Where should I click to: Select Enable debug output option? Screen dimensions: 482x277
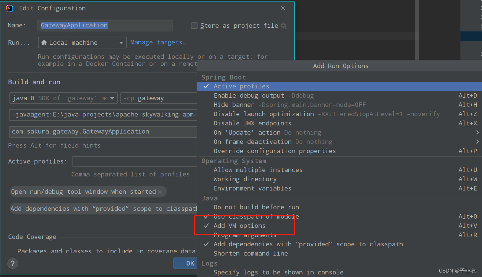[x=340, y=95]
